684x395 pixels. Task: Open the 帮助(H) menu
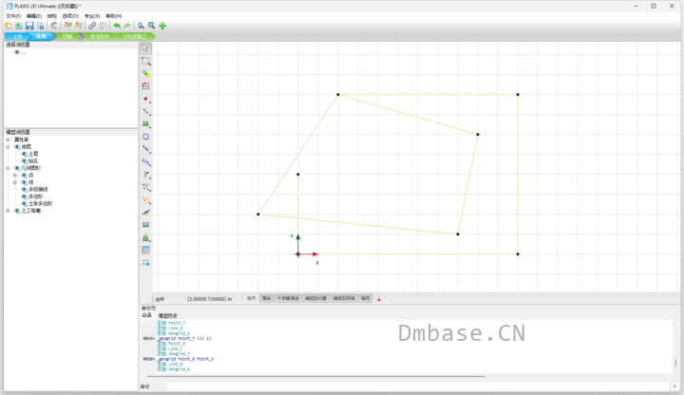(114, 16)
